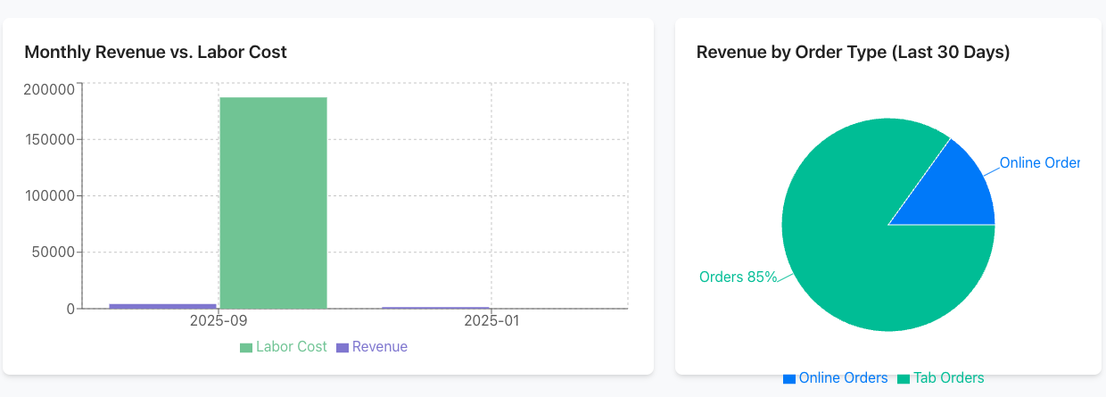The height and width of the screenshot is (397, 1106).
Task: Click the purple Revenue bar for 2025-09
Action: pyautogui.click(x=163, y=306)
